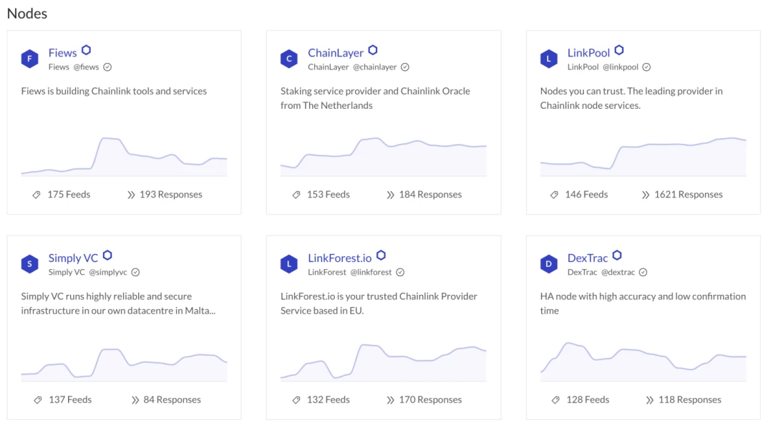
Task: Click the @dextrac handle
Action: click(x=618, y=272)
